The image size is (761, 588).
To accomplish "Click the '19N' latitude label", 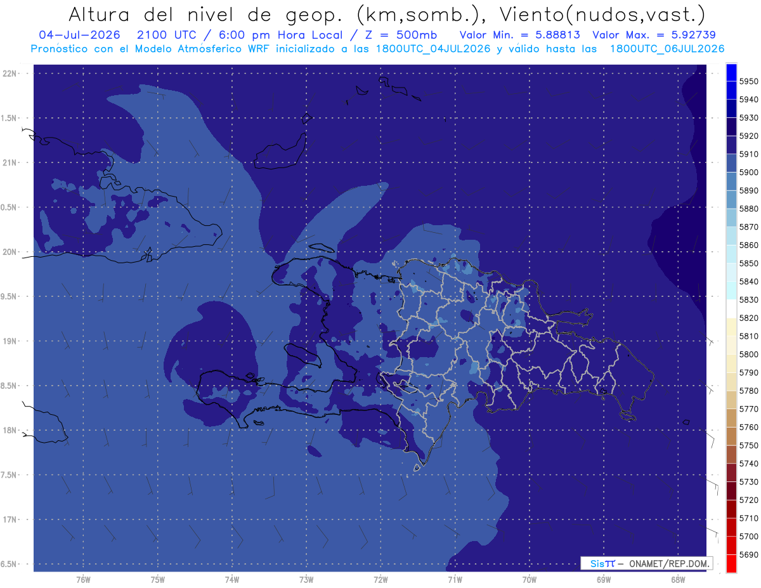I will (11, 341).
